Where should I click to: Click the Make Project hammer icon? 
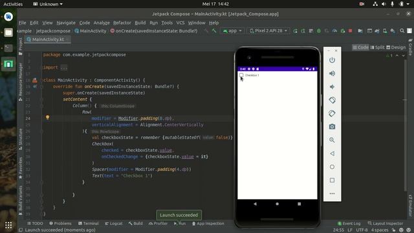[214, 31]
